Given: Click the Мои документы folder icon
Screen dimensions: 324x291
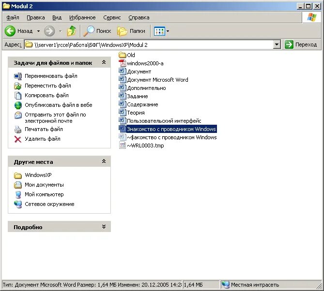Looking at the screenshot, I should (18, 185).
